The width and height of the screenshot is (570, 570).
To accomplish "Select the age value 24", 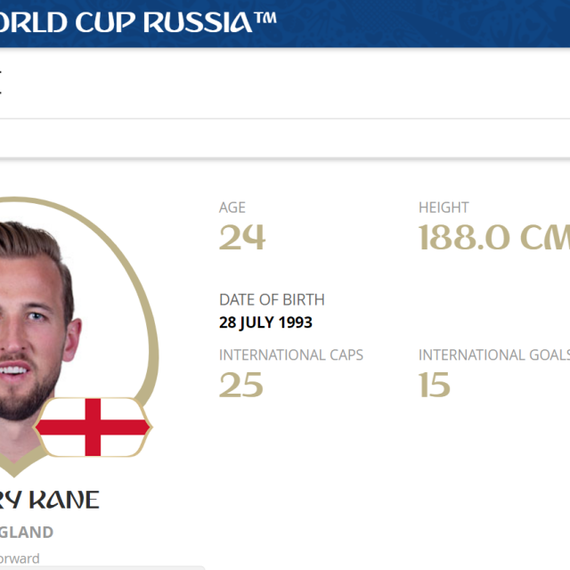I will click(x=242, y=238).
